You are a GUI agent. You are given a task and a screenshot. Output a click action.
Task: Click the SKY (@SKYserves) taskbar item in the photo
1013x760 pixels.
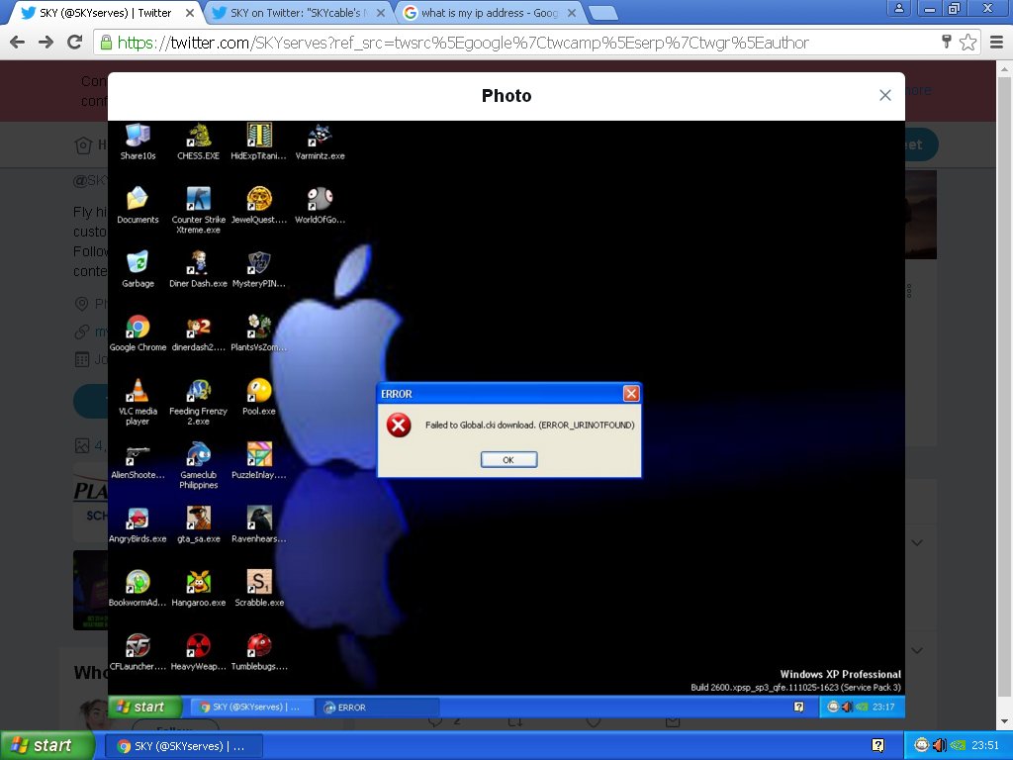point(251,707)
